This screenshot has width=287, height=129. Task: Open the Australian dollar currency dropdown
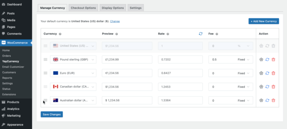click(73, 100)
